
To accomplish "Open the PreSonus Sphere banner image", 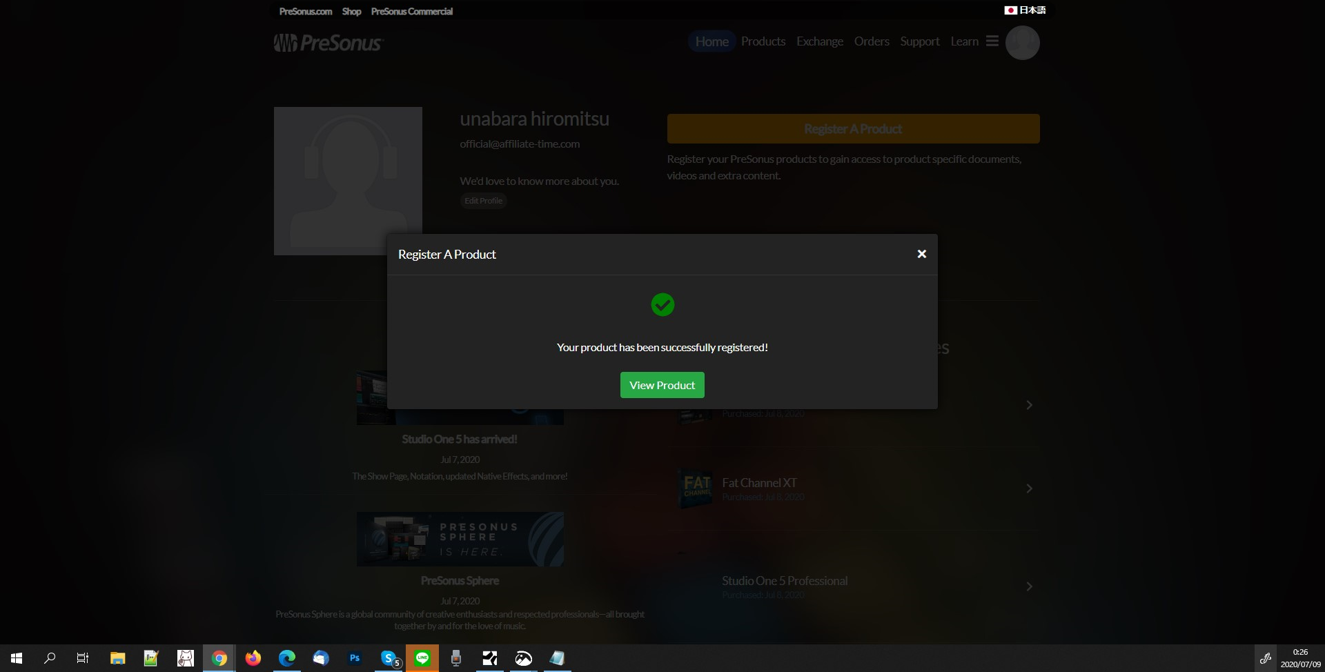I will 460,539.
